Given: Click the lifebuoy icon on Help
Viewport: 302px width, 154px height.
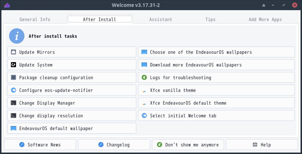Looking at the screenshot, I should point(255,145).
